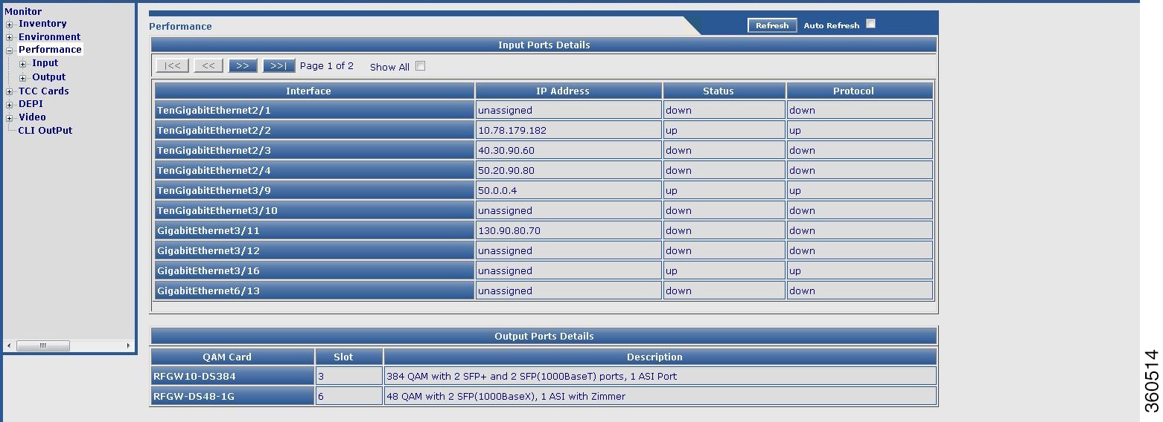The height and width of the screenshot is (422, 1163).
Task: Select the TenGigabitEthernet3/10 interface row
Action: coord(544,210)
